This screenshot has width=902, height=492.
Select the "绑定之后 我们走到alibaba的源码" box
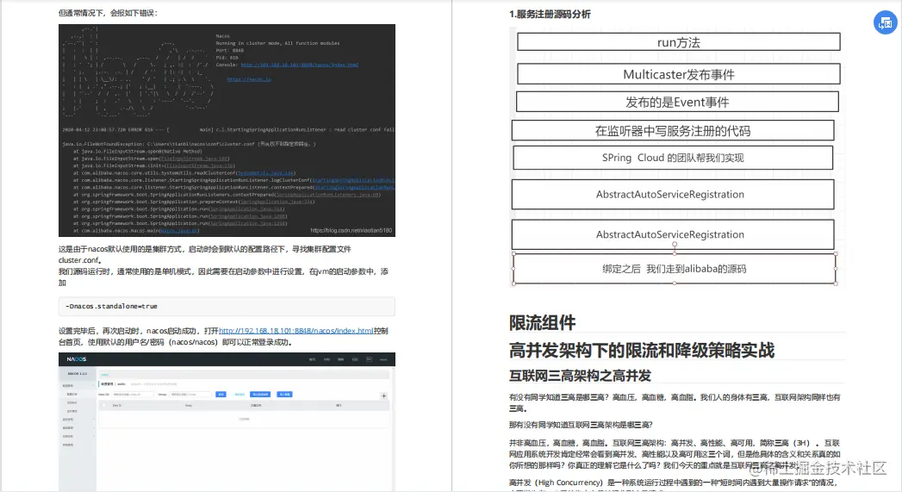point(675,269)
